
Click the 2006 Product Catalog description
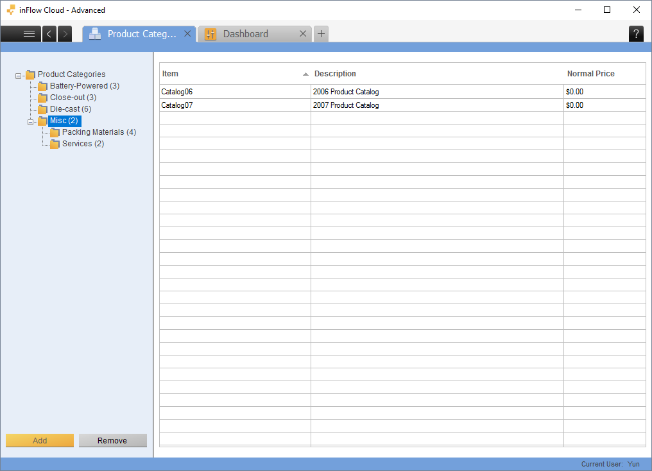point(437,92)
